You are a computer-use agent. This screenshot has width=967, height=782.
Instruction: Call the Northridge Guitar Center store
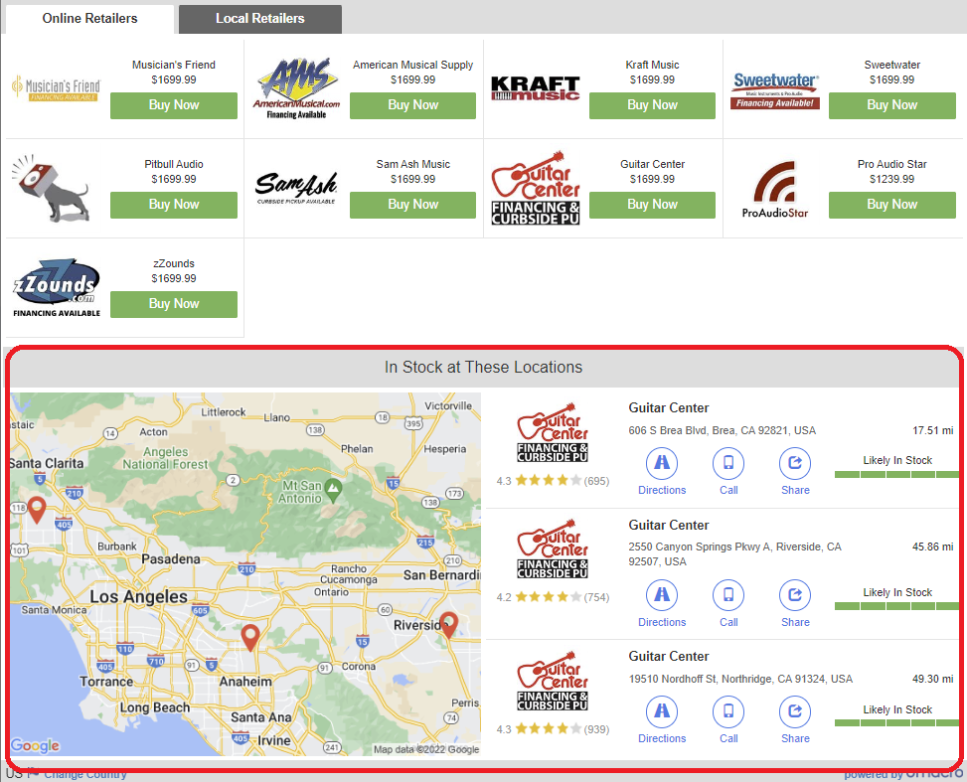(728, 720)
